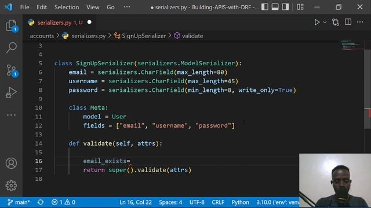Open the Edit menu
Screen dimensions: 371x208
[x=42, y=8]
